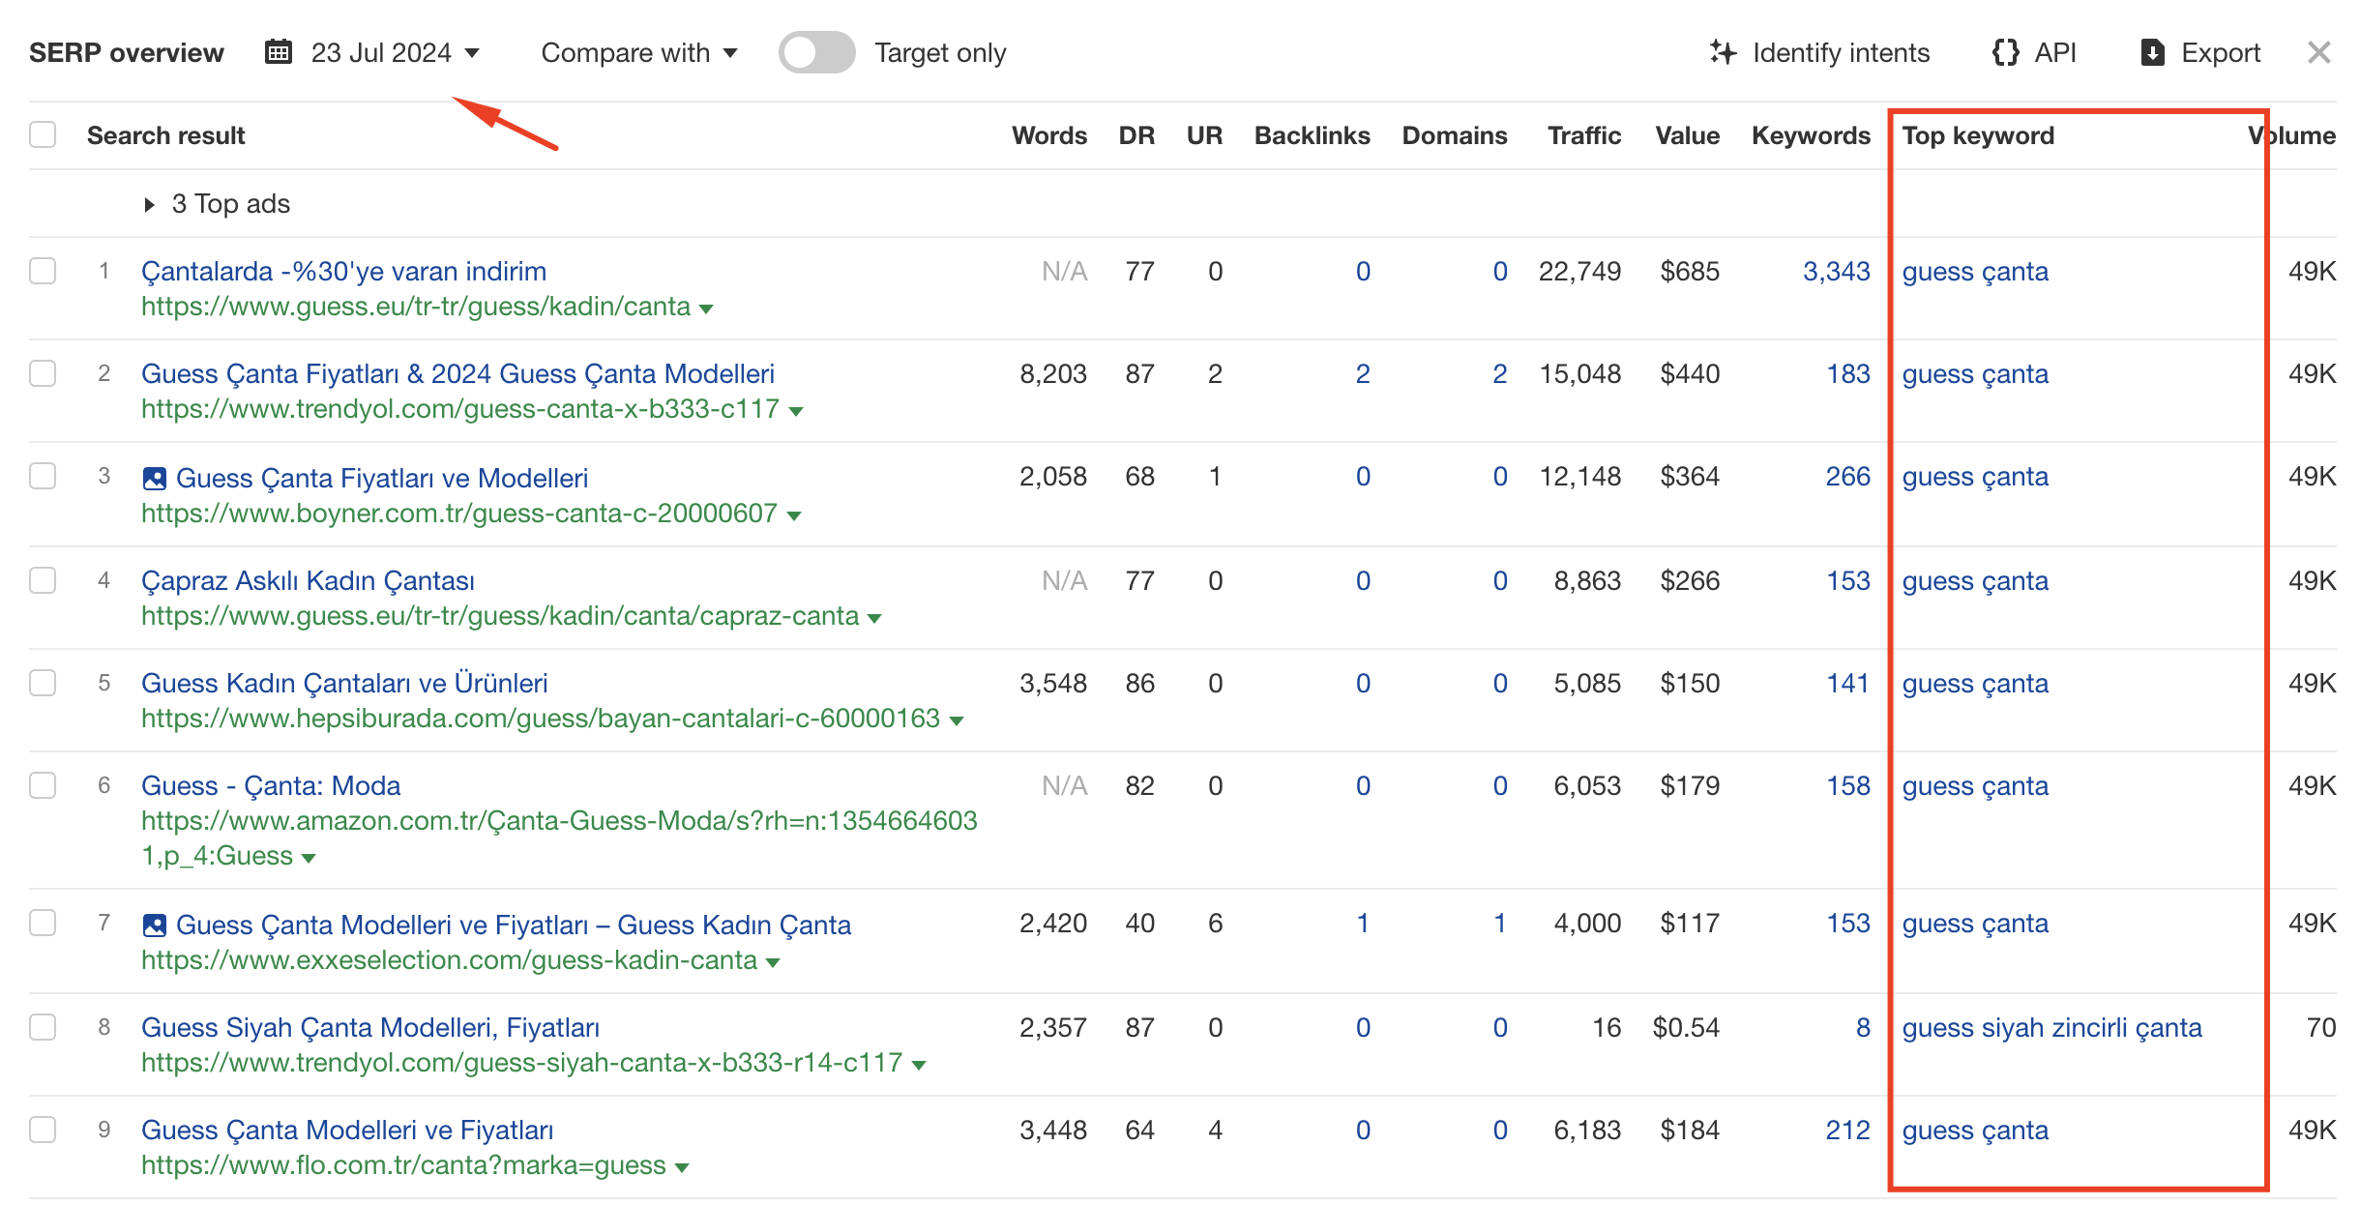2360x1205 pixels.
Task: Check the box for result 2
Action: tap(43, 374)
